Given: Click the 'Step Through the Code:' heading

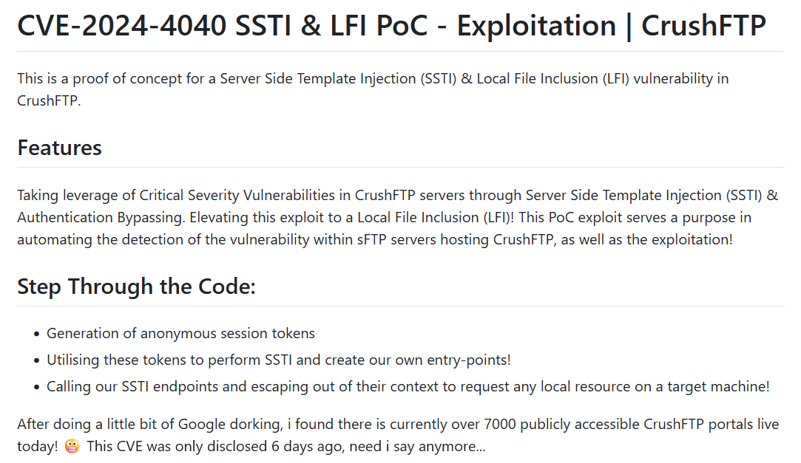Looking at the screenshot, I should 136,287.
